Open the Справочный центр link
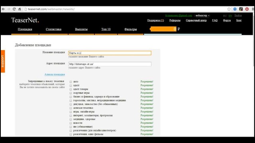Screen dimensions: 255x143 pyautogui.click(x=196, y=20)
